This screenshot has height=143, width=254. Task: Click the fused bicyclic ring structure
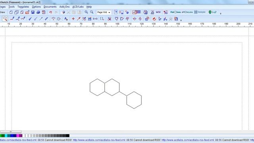[105, 87]
